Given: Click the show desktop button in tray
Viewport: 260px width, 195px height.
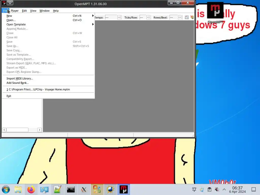Looking at the screenshot, I should (x=254, y=189).
